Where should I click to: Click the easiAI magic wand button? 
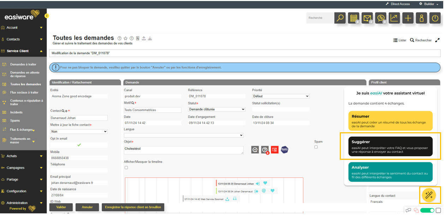point(429,195)
